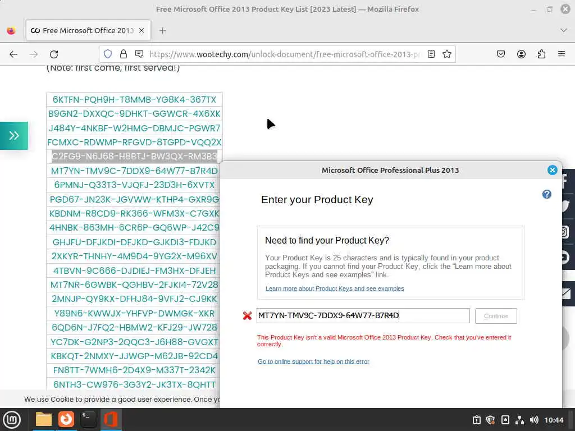Close the Free Microsoft Office 2013 tab
The width and height of the screenshot is (575, 431).
pyautogui.click(x=142, y=31)
